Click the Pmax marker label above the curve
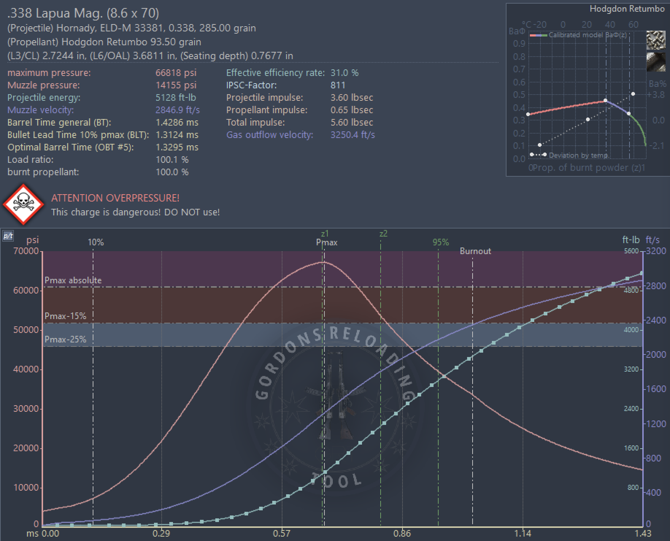This screenshot has width=670, height=541. [327, 242]
